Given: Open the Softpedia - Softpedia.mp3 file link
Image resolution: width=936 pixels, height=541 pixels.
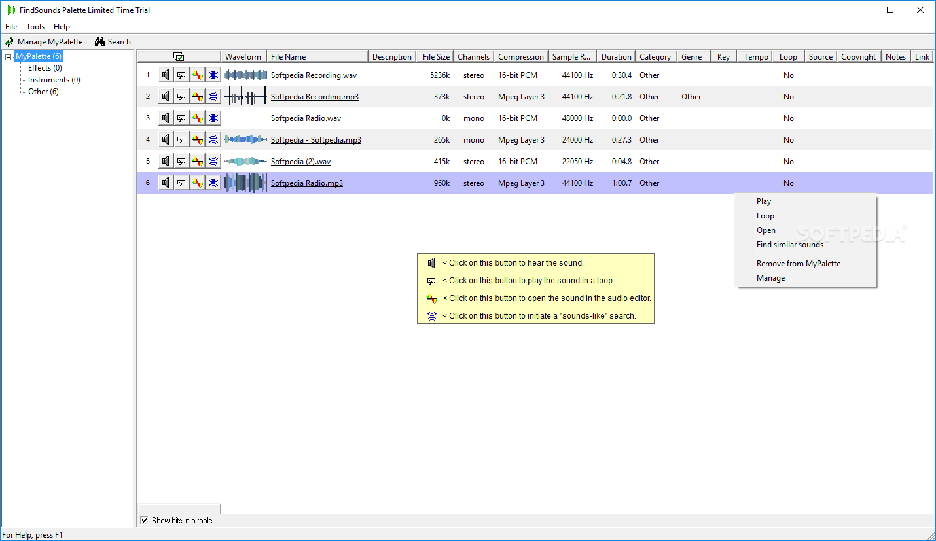Looking at the screenshot, I should [x=316, y=140].
